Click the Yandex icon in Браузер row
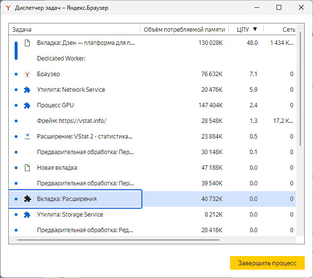The image size is (313, 278). click(27, 74)
